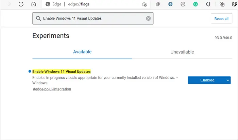Switch to the Unavailable tab

point(182,52)
